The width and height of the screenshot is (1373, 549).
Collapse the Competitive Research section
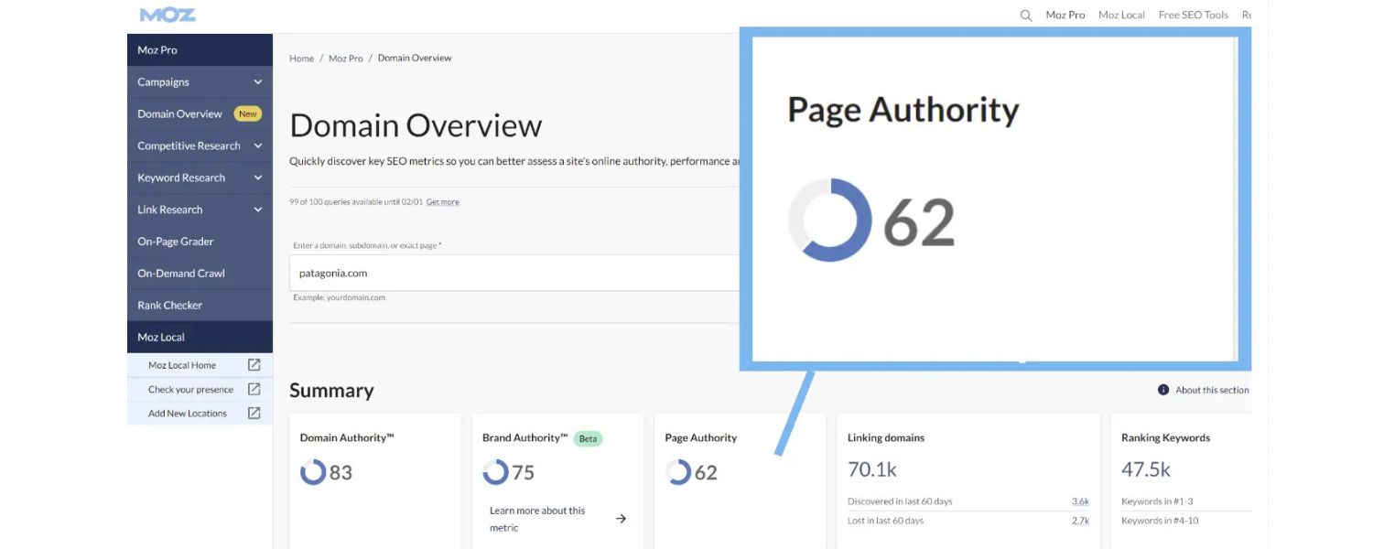[260, 145]
